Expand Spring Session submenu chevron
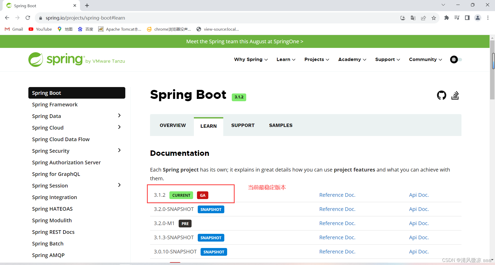Screen dimensions: 495x265 [x=119, y=185]
